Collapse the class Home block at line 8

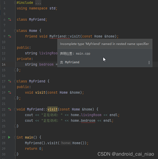(x=15, y=31)
